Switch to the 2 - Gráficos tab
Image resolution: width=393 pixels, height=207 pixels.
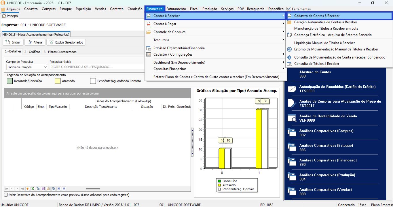click(32, 52)
